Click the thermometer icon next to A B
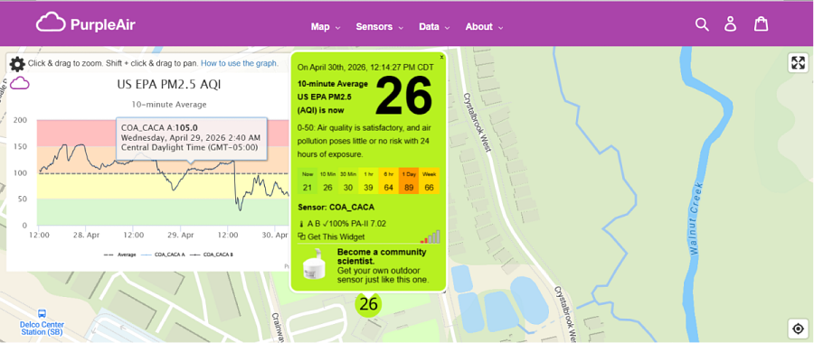814x343 pixels. pos(301,224)
